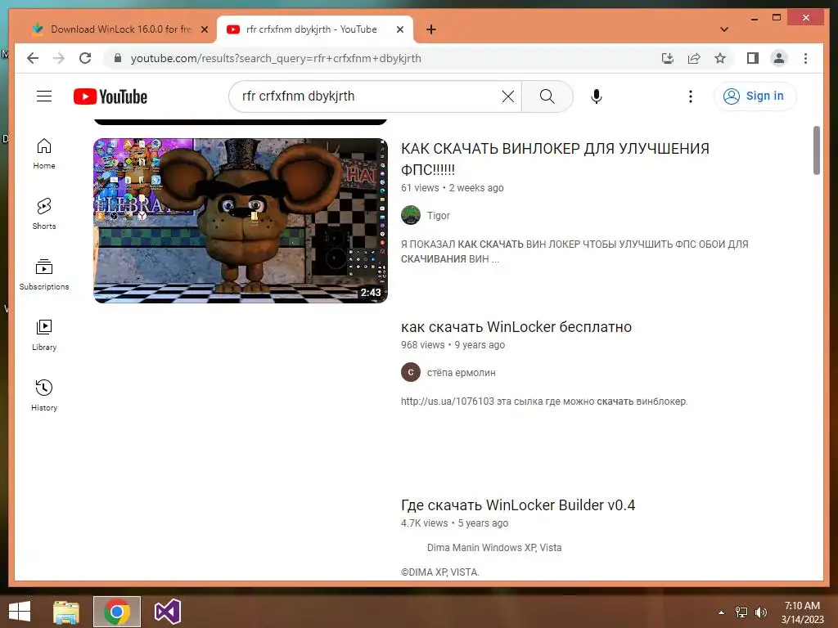
Task: Start voice search with microphone
Action: [x=597, y=96]
